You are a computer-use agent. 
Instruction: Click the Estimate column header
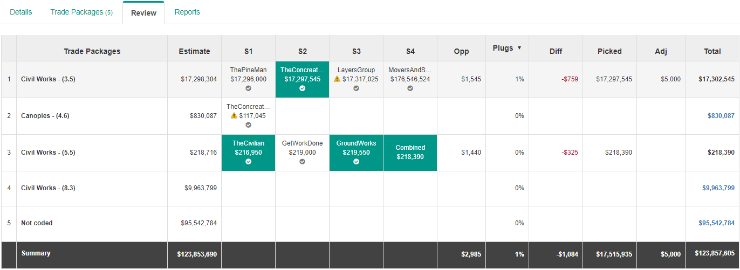coord(194,51)
